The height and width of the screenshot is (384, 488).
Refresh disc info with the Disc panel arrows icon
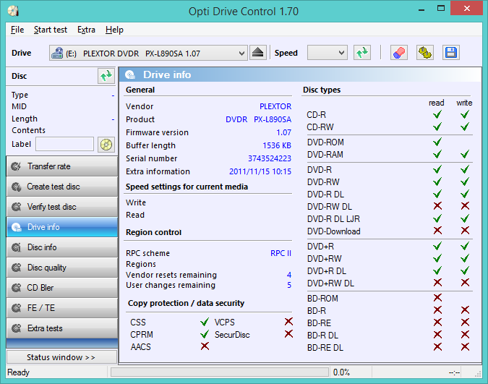click(x=106, y=76)
